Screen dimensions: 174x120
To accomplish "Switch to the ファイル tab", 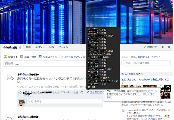I will (63, 47).
